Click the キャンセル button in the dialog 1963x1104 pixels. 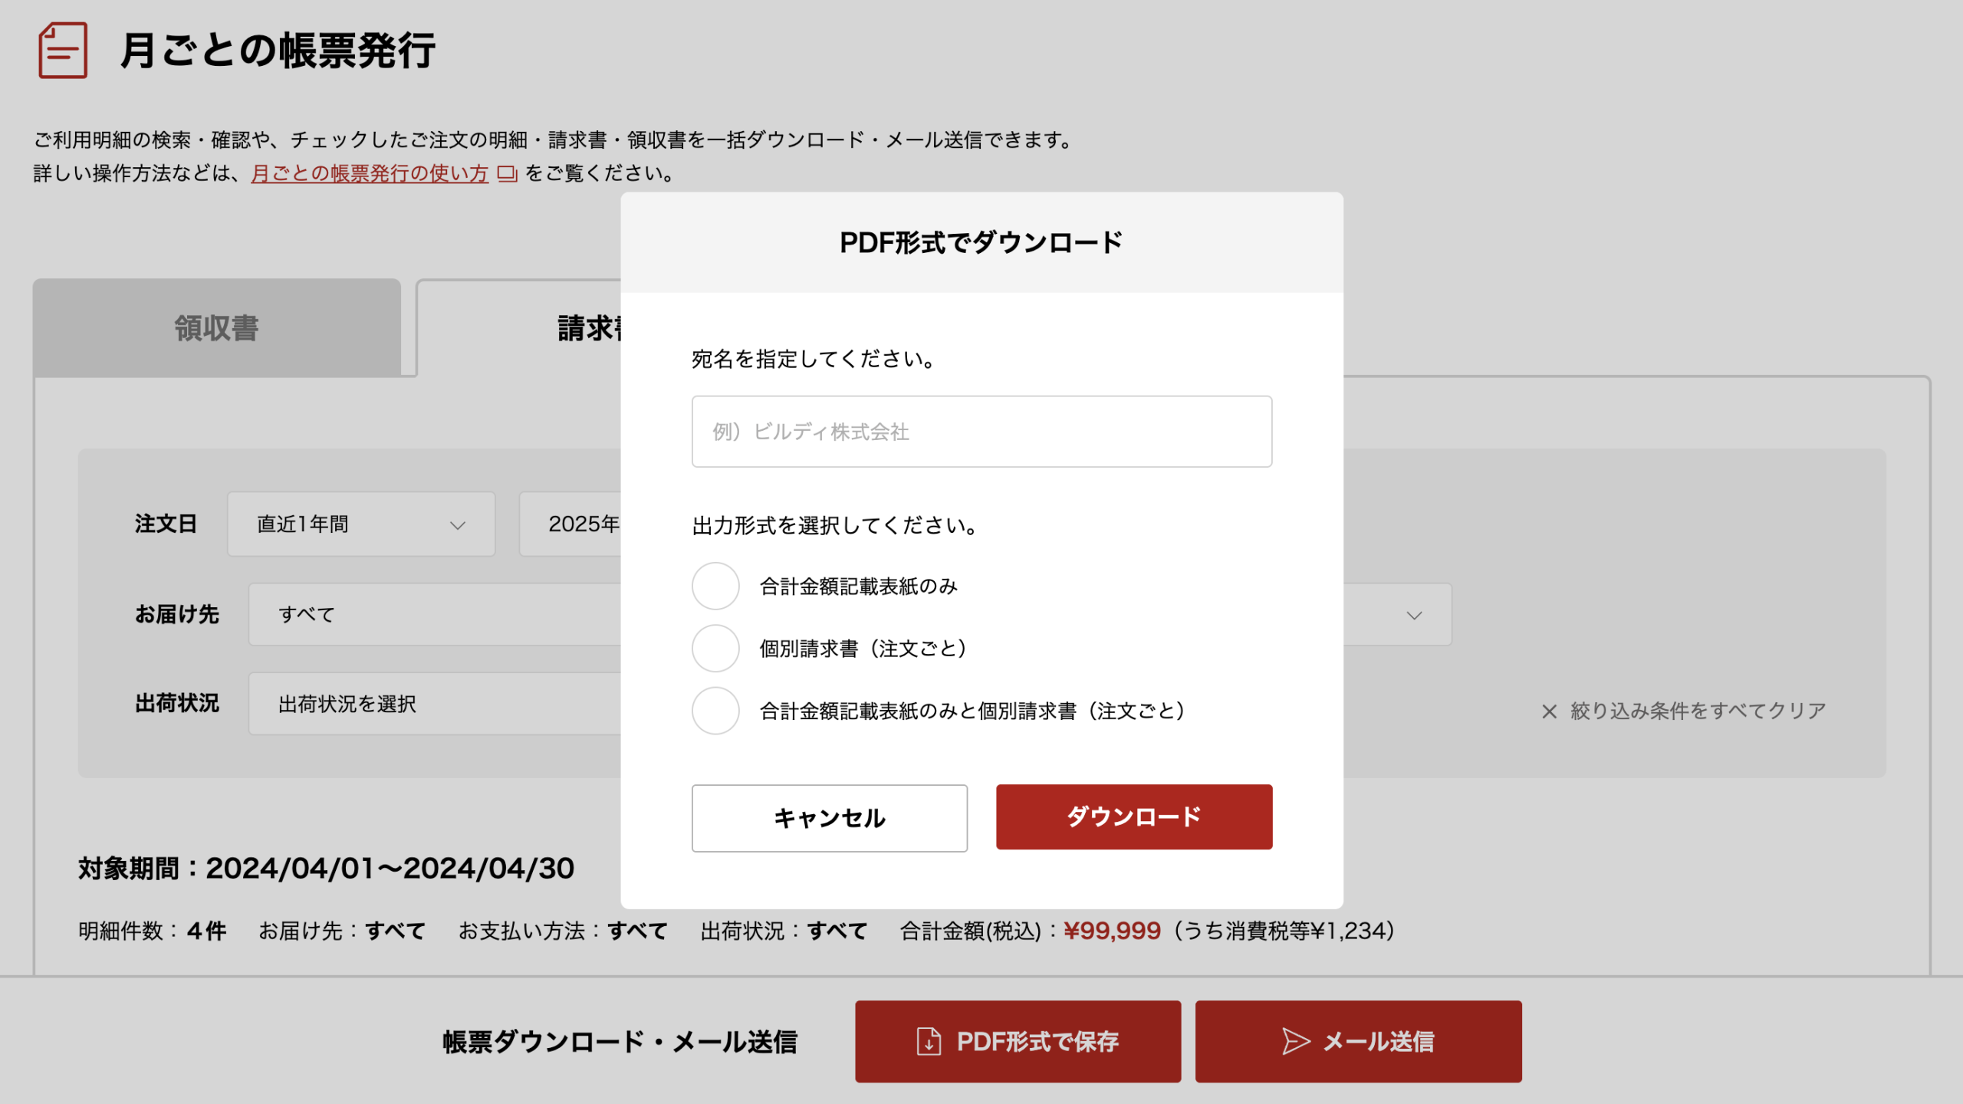[829, 817]
